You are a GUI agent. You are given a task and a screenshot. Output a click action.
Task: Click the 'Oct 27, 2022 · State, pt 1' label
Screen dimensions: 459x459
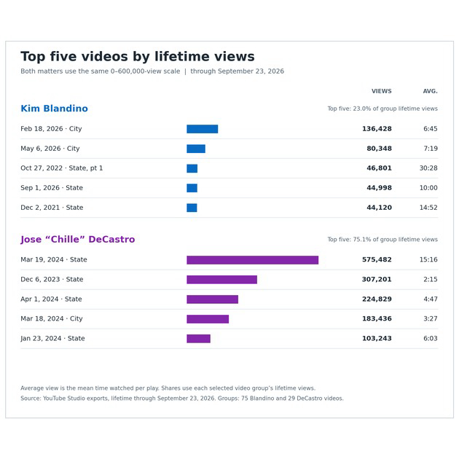pyautogui.click(x=62, y=168)
